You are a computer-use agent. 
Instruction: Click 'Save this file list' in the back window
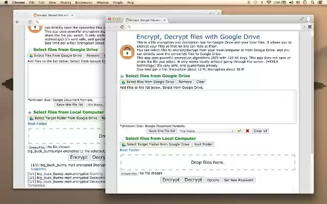(x=69, y=105)
